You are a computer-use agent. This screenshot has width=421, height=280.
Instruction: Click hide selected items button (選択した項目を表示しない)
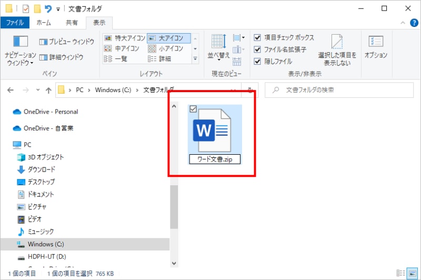[337, 50]
